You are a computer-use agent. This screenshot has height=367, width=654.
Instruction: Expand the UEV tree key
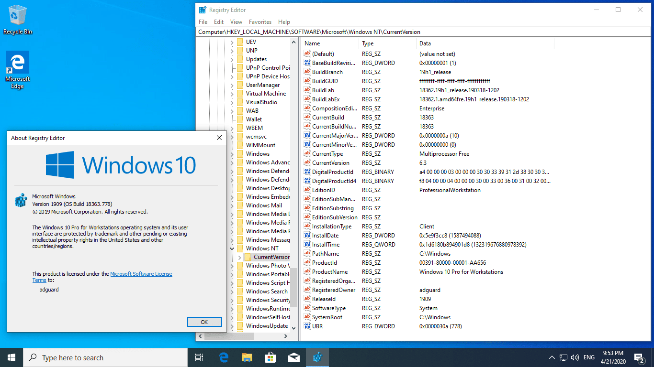tap(232, 42)
